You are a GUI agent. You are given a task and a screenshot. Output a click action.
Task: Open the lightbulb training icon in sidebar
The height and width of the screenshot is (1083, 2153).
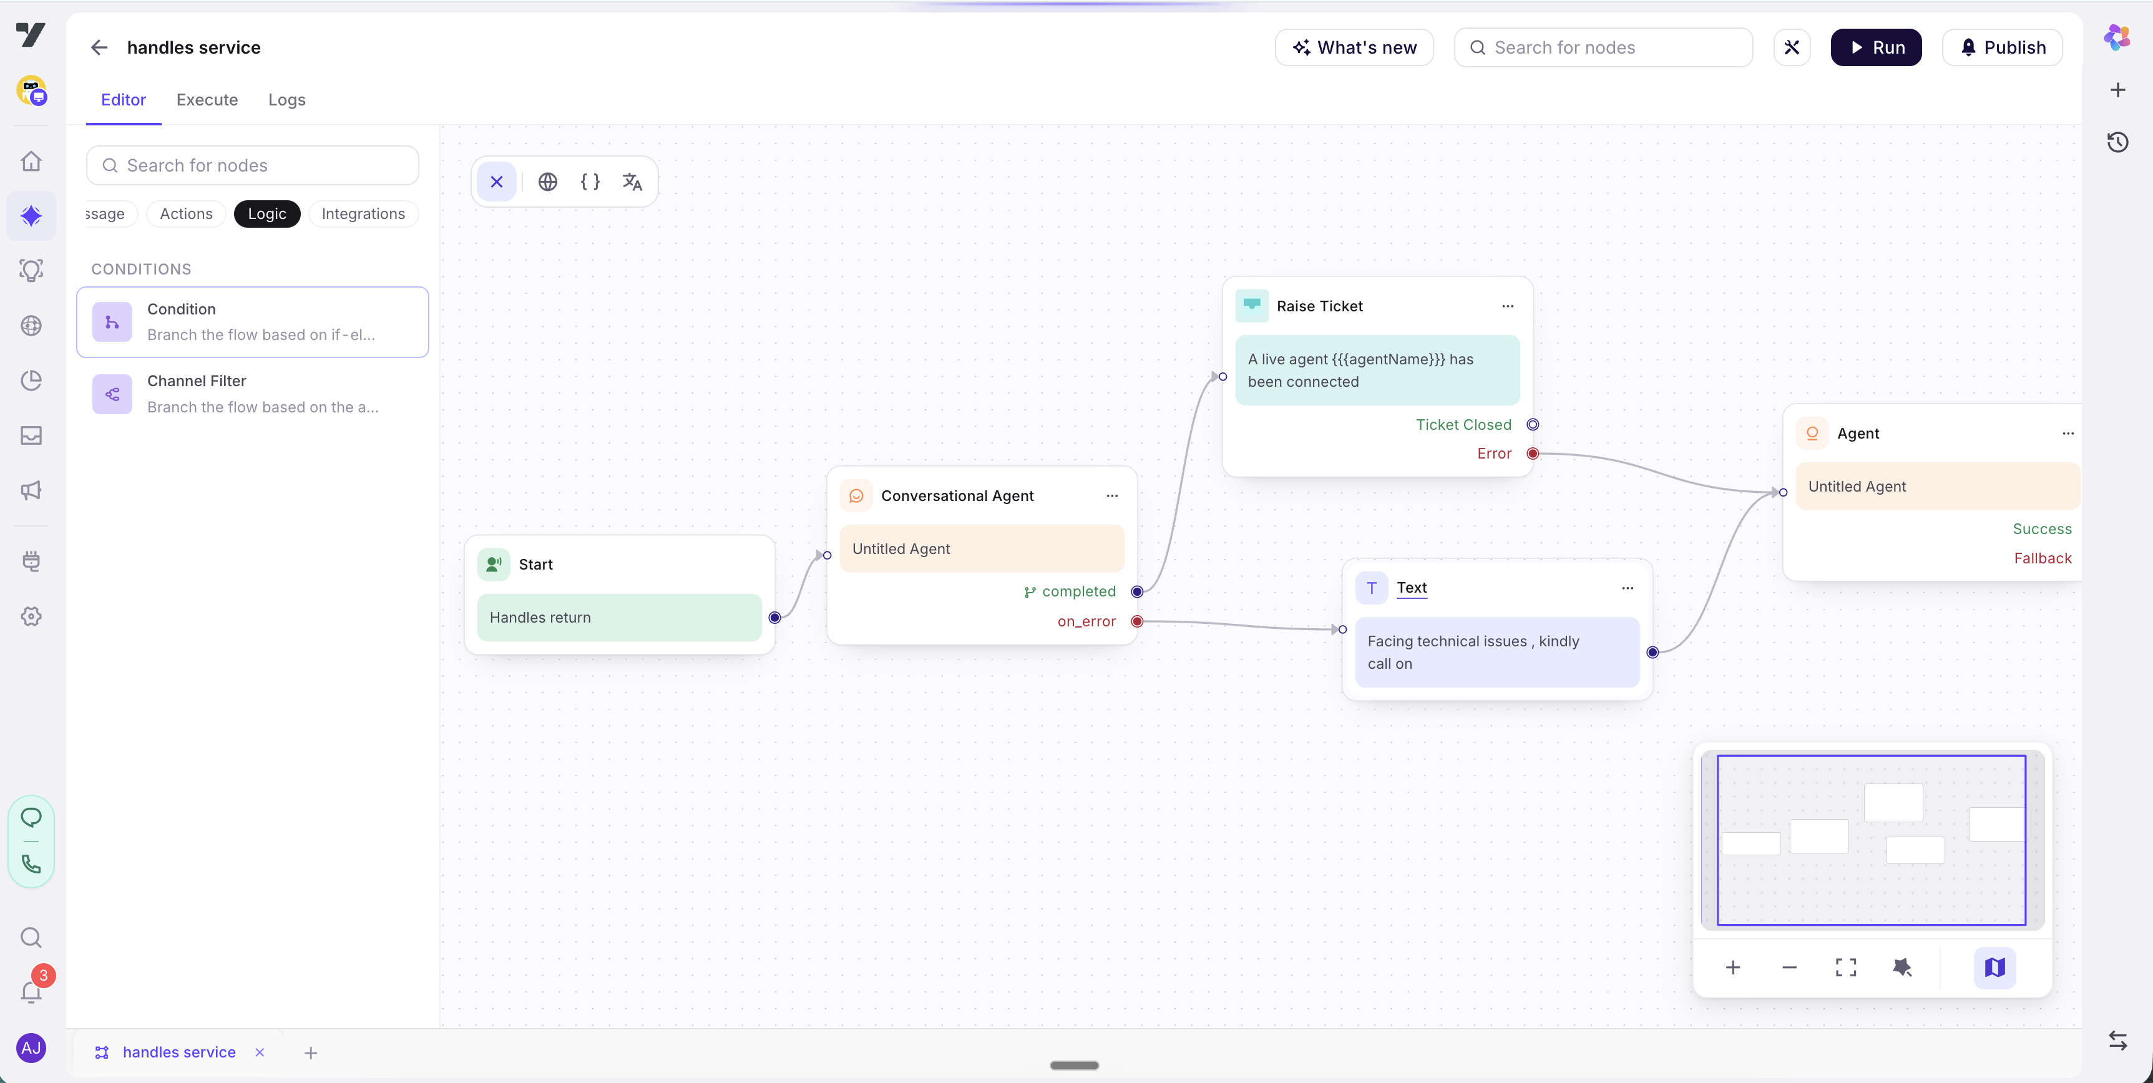coord(31,270)
